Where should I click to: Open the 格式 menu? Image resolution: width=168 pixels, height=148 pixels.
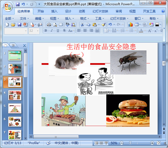point(85,19)
